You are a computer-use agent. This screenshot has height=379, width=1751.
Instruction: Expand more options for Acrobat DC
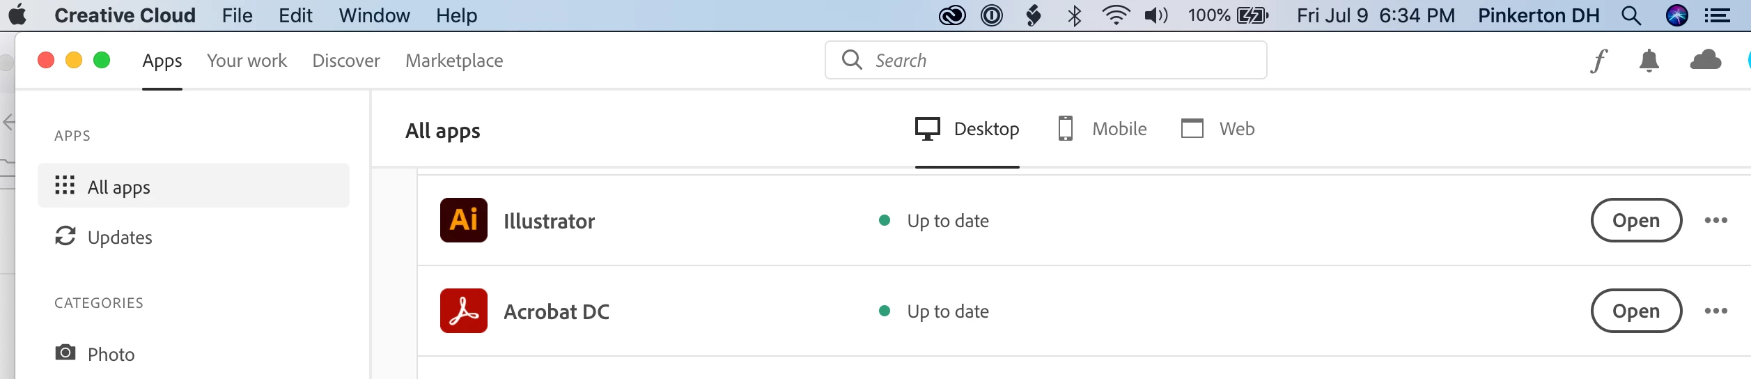1715,311
